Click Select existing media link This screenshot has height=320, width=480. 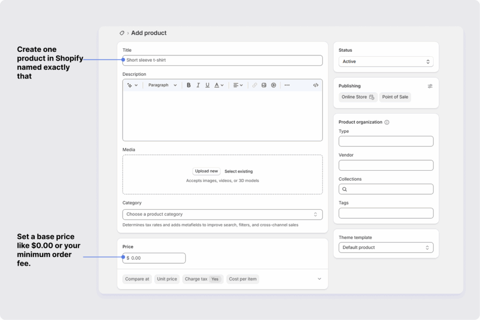pos(238,171)
